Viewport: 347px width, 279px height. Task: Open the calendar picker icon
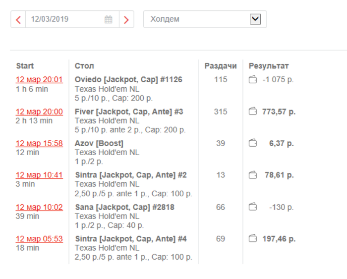pyautogui.click(x=109, y=20)
